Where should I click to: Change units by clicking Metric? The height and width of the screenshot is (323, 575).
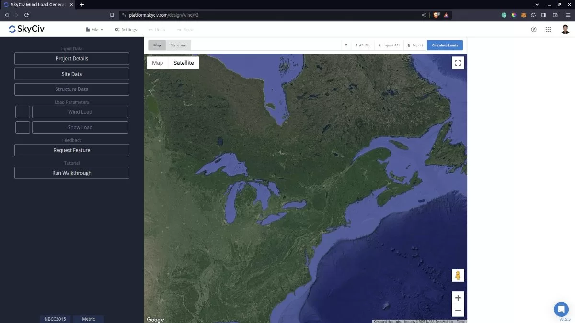88,319
